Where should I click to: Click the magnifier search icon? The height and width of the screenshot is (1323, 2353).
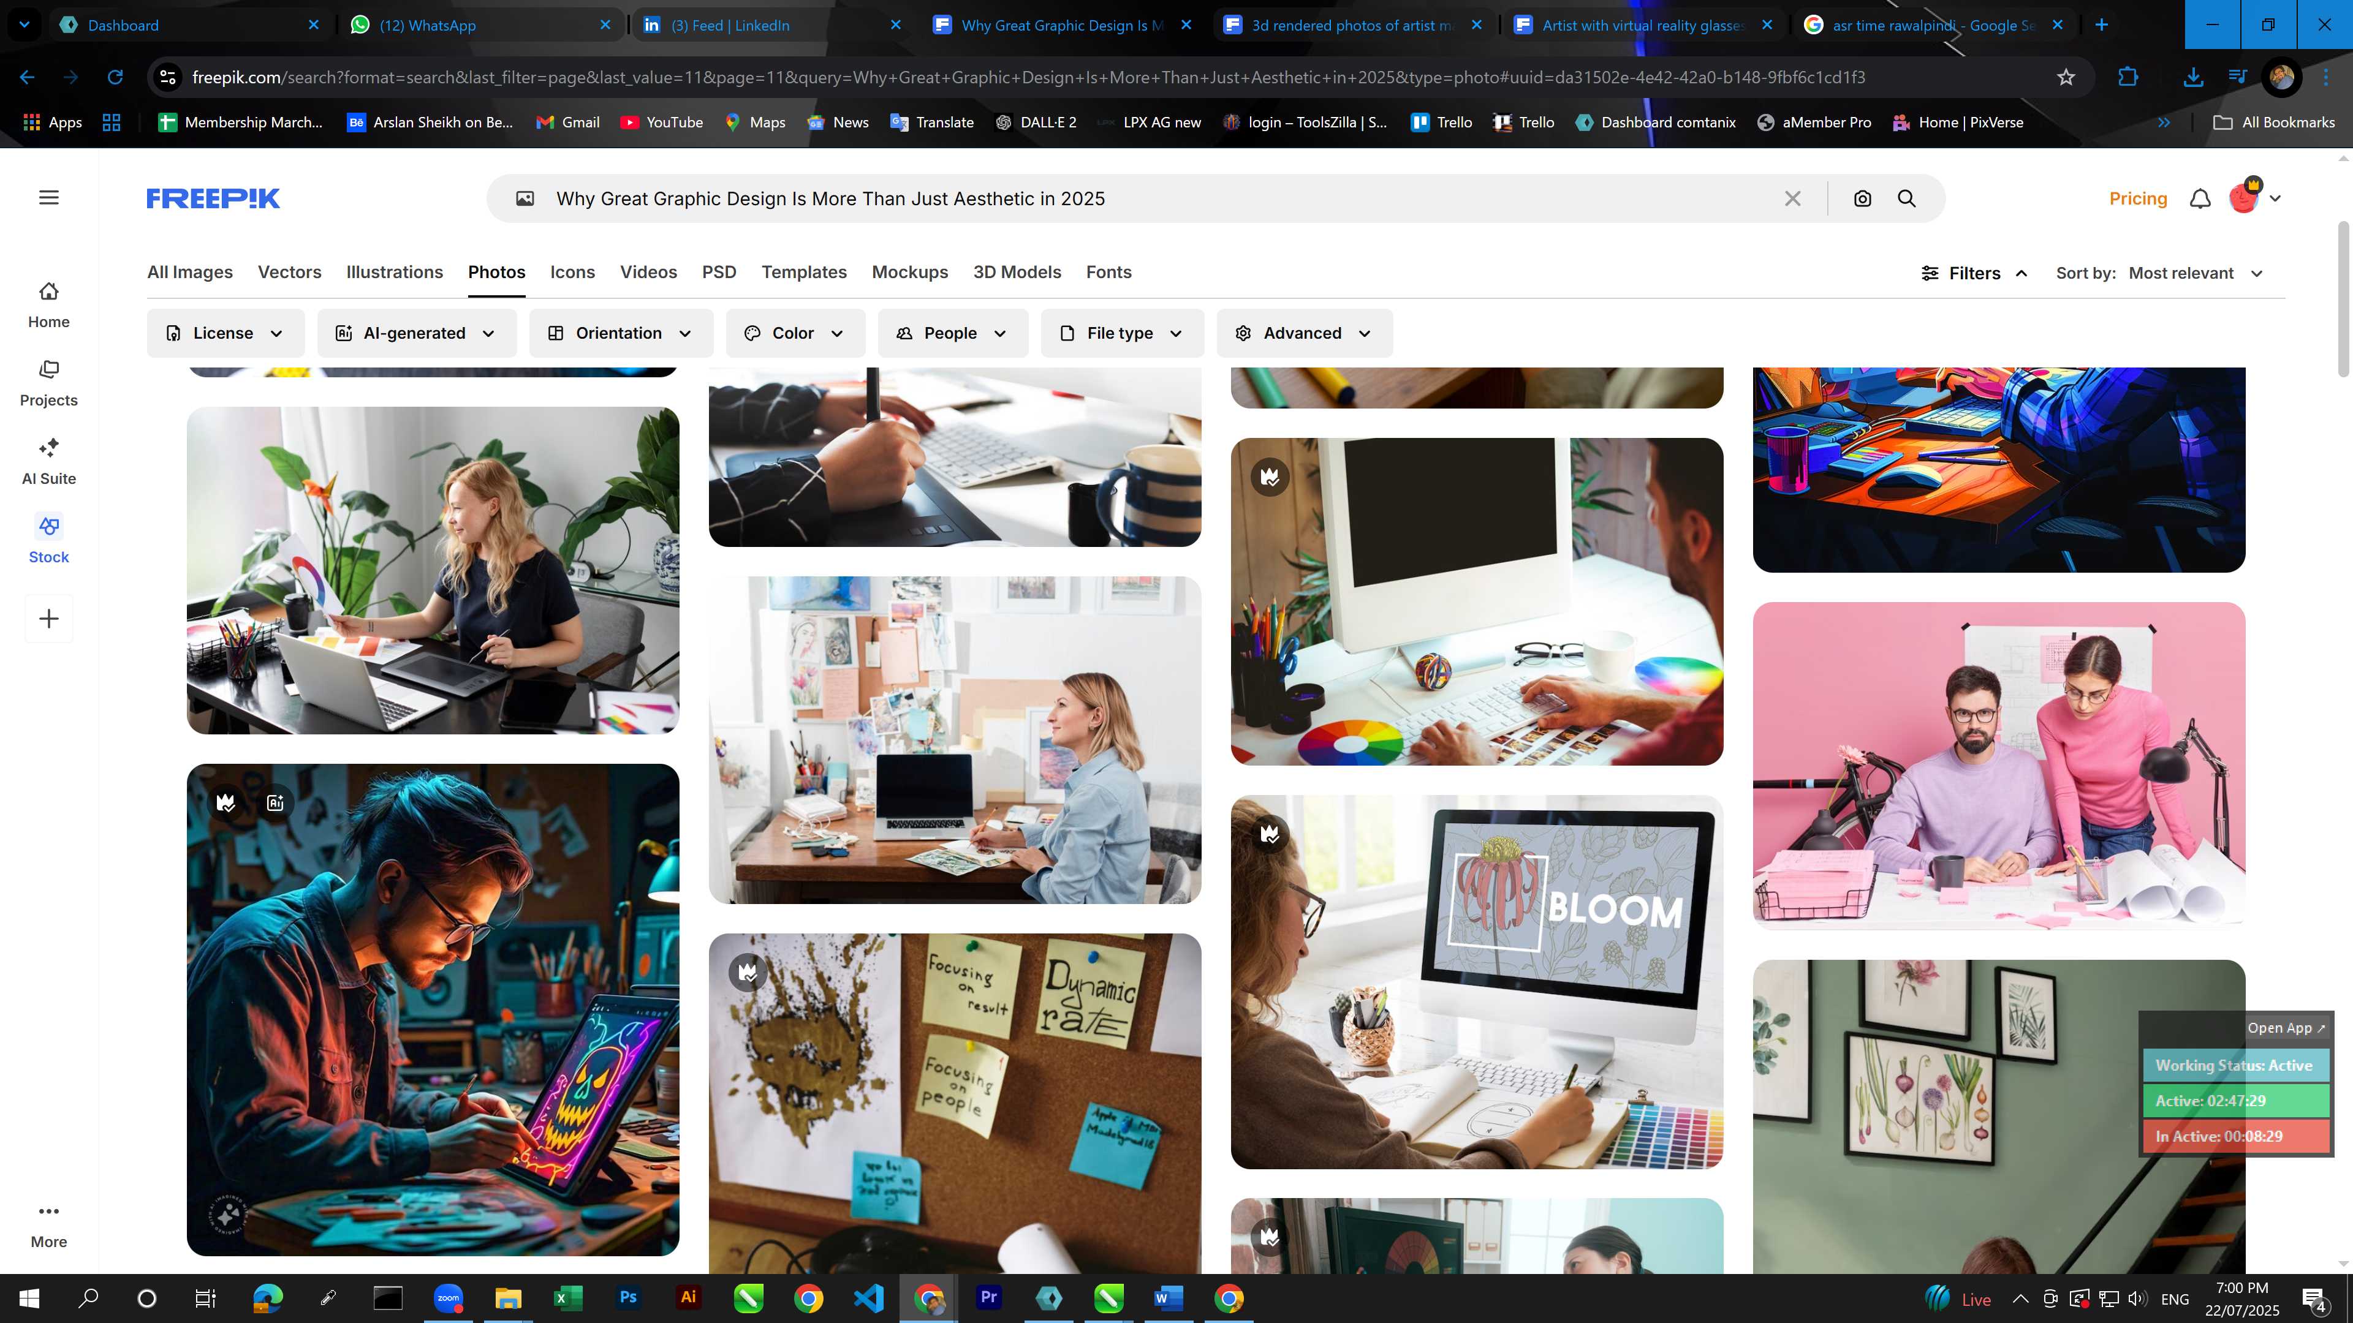[1906, 198]
